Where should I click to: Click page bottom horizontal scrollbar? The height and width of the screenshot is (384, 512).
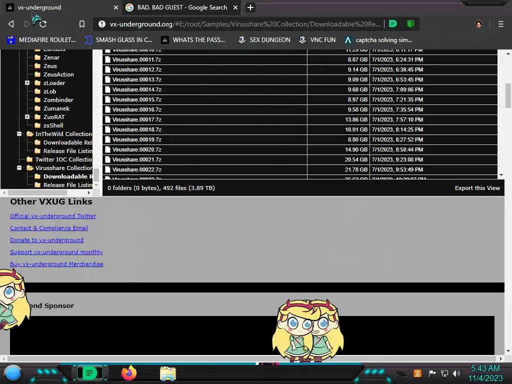tap(252, 358)
